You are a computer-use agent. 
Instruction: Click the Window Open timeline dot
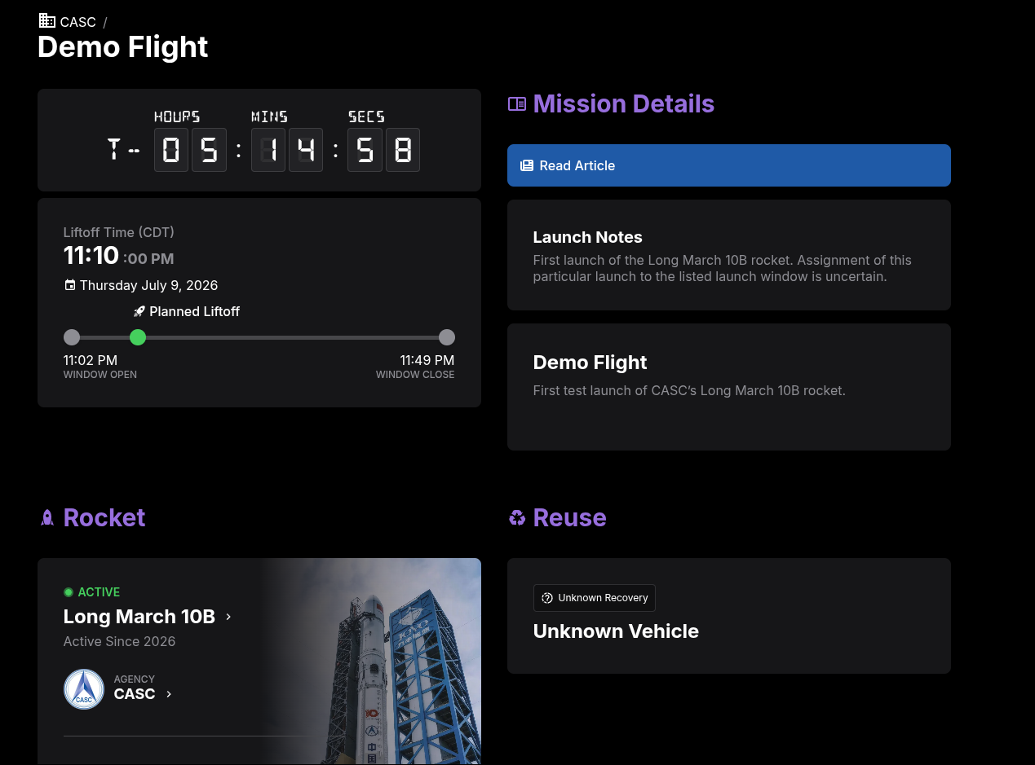72,337
